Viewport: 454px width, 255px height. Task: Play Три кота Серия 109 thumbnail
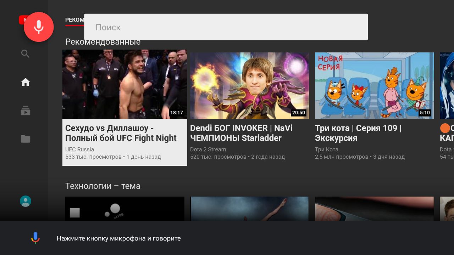coord(375,86)
